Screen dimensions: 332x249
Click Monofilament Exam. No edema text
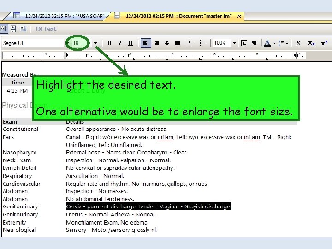click(107, 223)
